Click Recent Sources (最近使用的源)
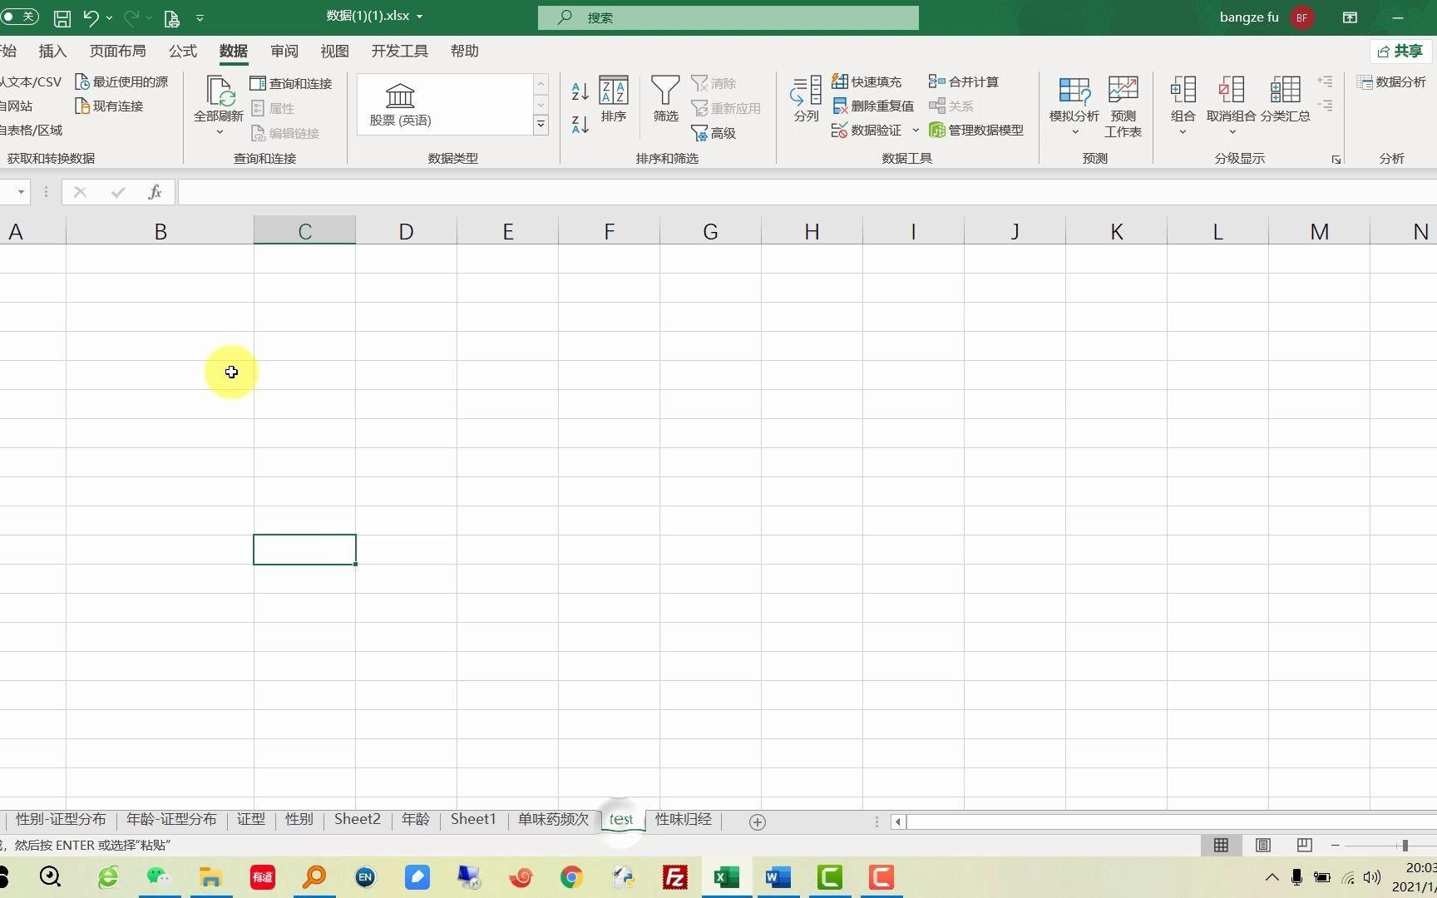 point(121,81)
